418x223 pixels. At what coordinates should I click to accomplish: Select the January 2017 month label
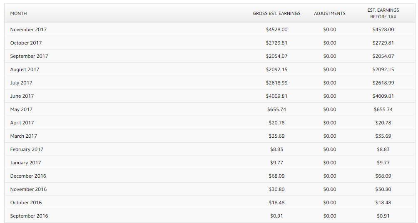pyautogui.click(x=25, y=163)
